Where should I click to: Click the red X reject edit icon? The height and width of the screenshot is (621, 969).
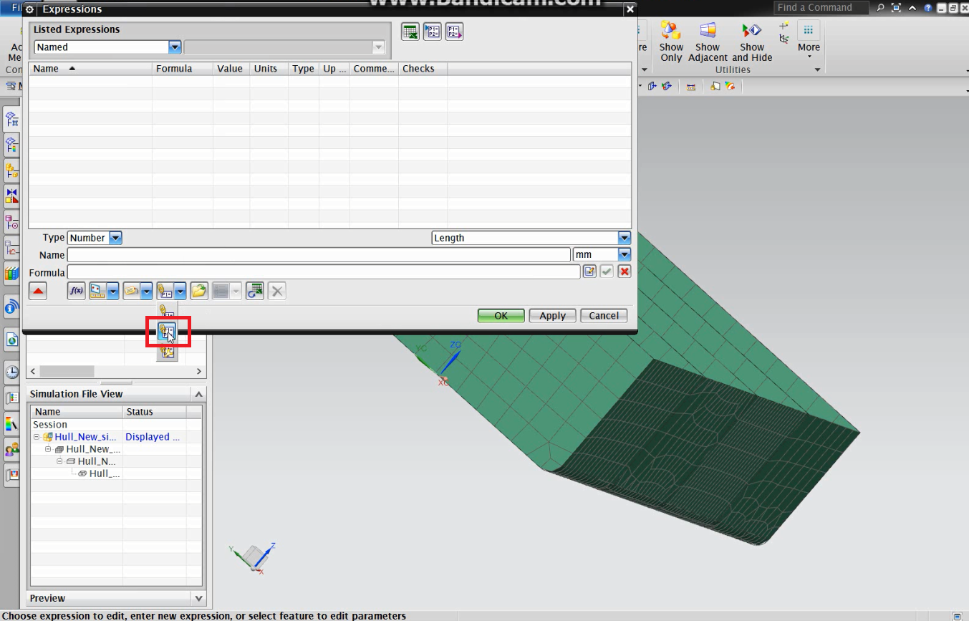[625, 271]
